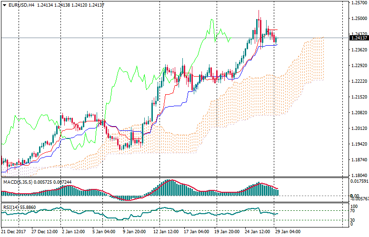Click the 24 Jan 12:00 date label

259,232
